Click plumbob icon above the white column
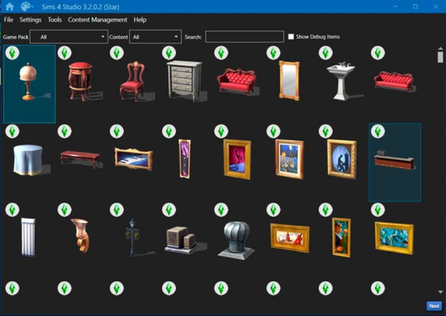Screen dimensions: 446x316 click(12, 210)
